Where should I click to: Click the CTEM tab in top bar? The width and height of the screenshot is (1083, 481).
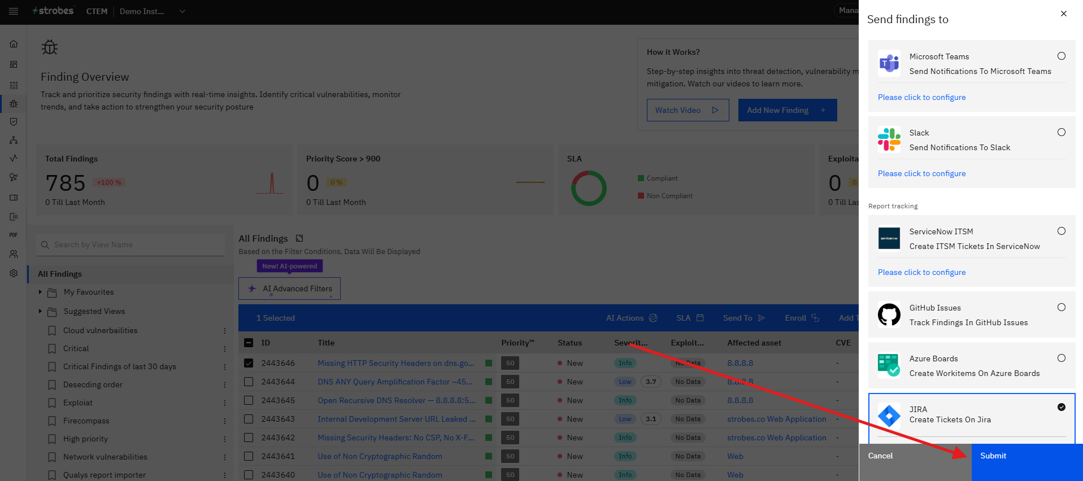[97, 11]
